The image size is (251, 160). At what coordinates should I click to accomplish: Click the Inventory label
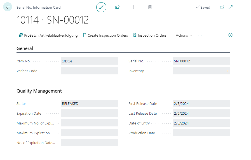tap(136, 71)
